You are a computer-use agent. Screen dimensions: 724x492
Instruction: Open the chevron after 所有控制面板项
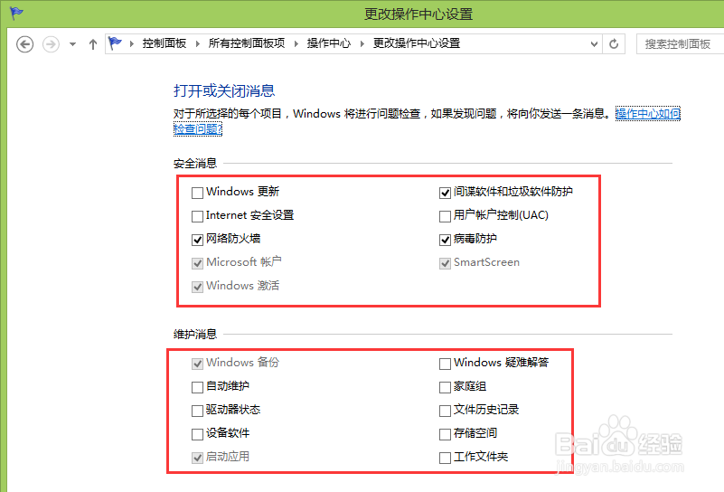click(x=296, y=44)
